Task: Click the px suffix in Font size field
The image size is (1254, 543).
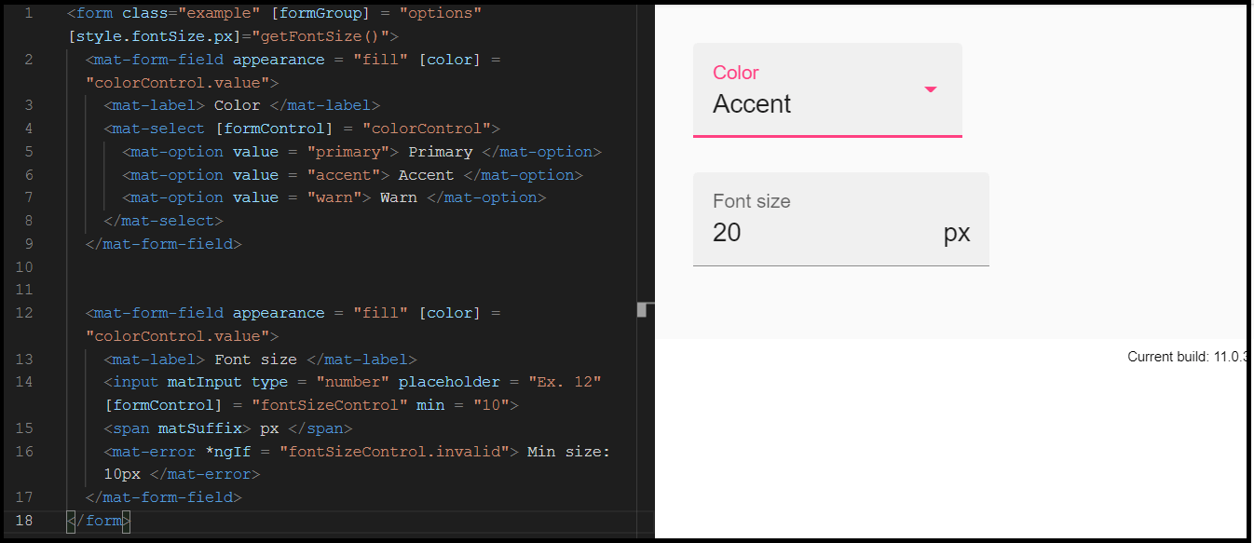Action: tap(957, 233)
